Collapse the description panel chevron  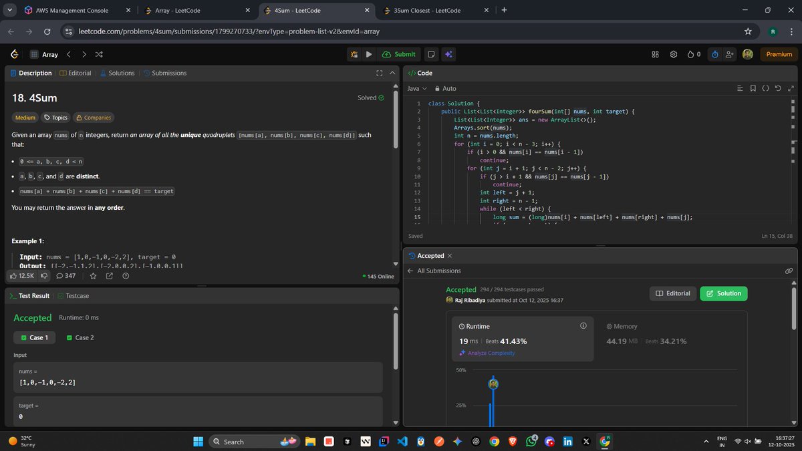click(x=392, y=73)
